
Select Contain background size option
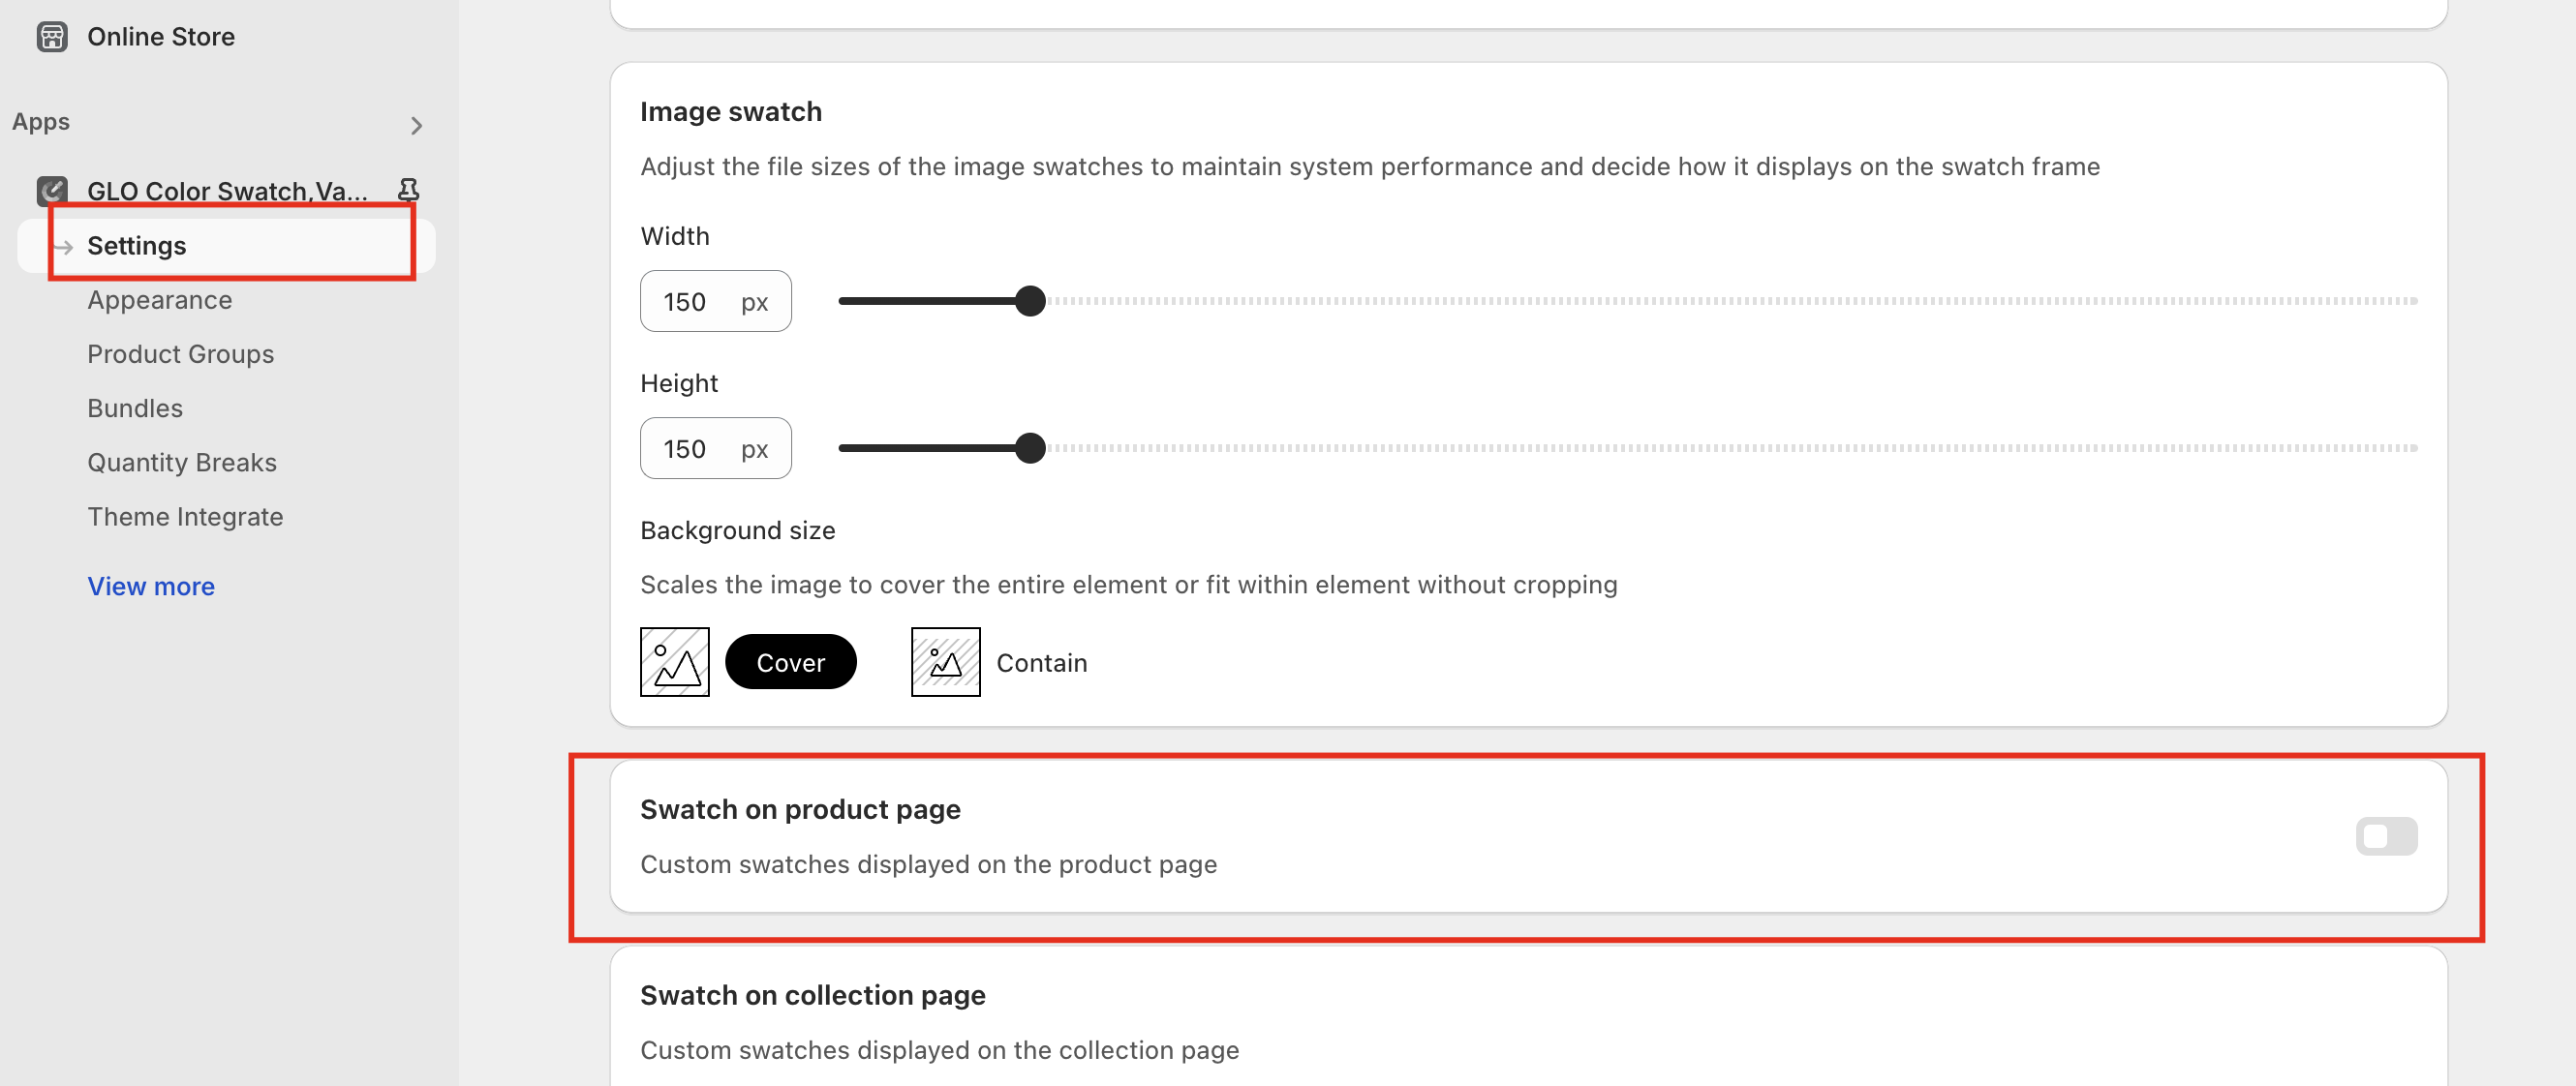(1041, 662)
